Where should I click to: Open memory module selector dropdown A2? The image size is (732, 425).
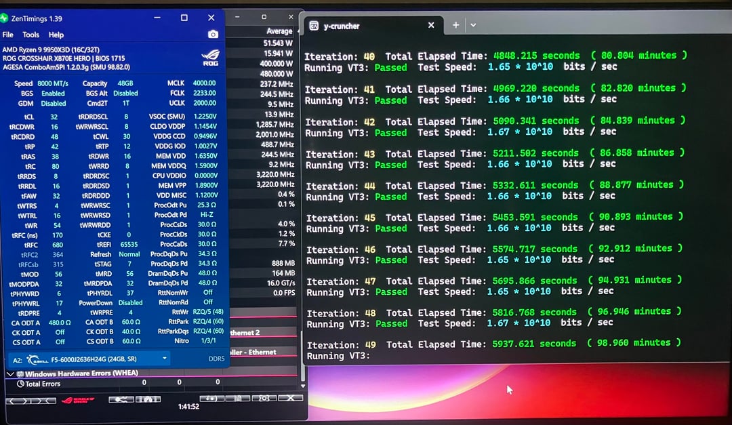point(89,360)
